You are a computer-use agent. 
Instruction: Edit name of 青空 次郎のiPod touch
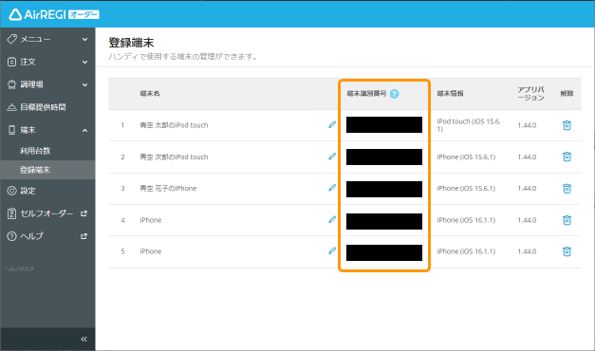(x=332, y=157)
